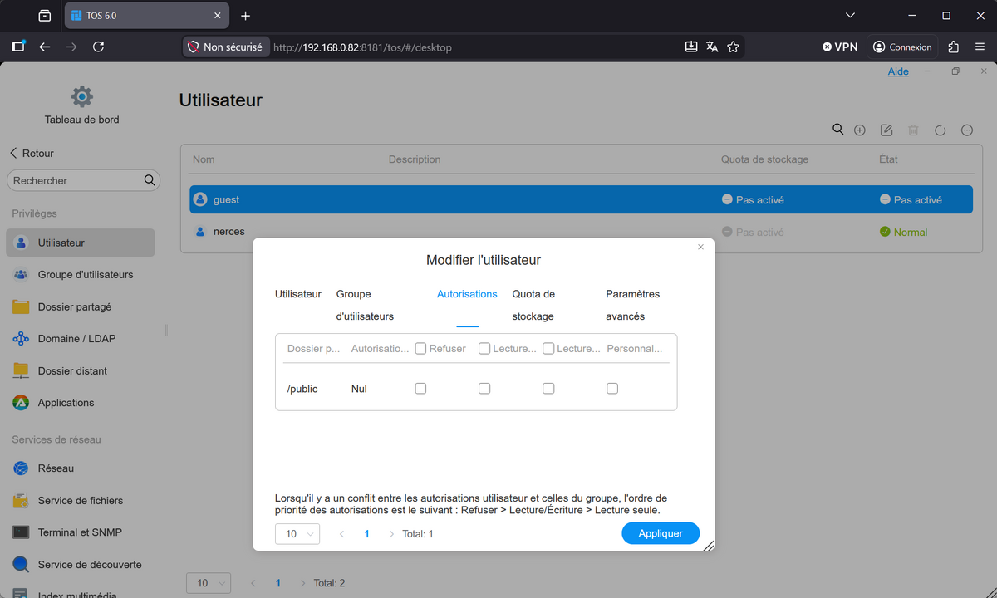Open the dialog page size dropdown
The width and height of the screenshot is (997, 598).
coord(297,534)
